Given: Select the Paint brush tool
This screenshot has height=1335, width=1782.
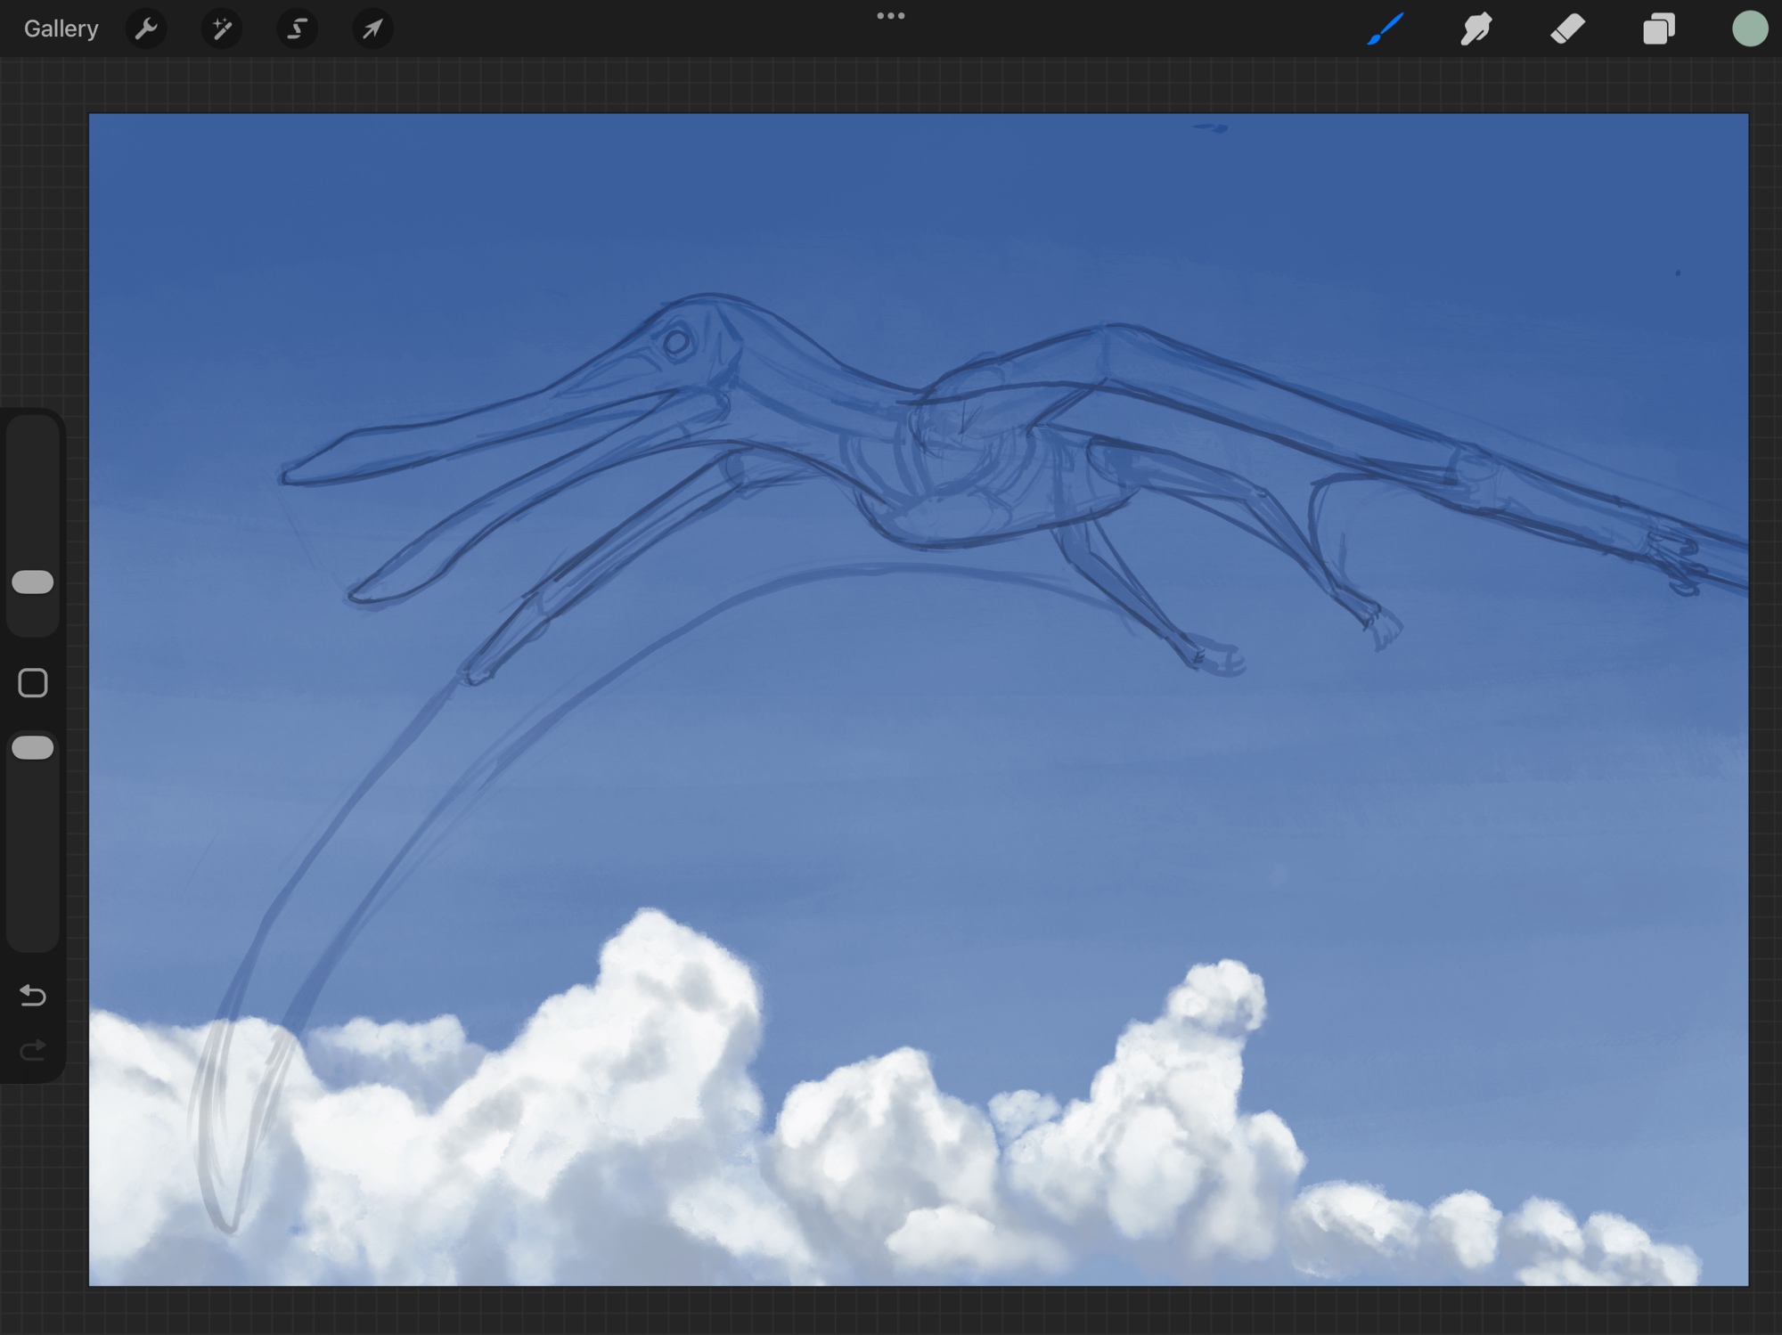Looking at the screenshot, I should click(1386, 29).
